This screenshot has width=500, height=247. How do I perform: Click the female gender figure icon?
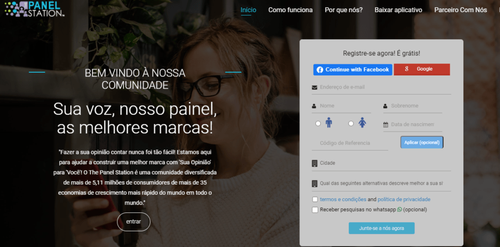click(362, 123)
